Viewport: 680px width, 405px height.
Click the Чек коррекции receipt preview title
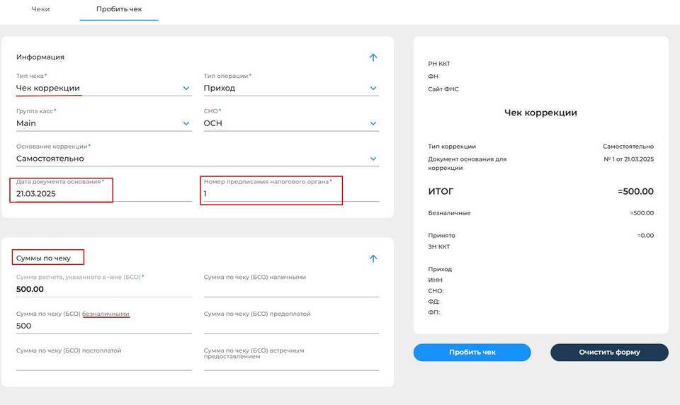click(x=540, y=113)
